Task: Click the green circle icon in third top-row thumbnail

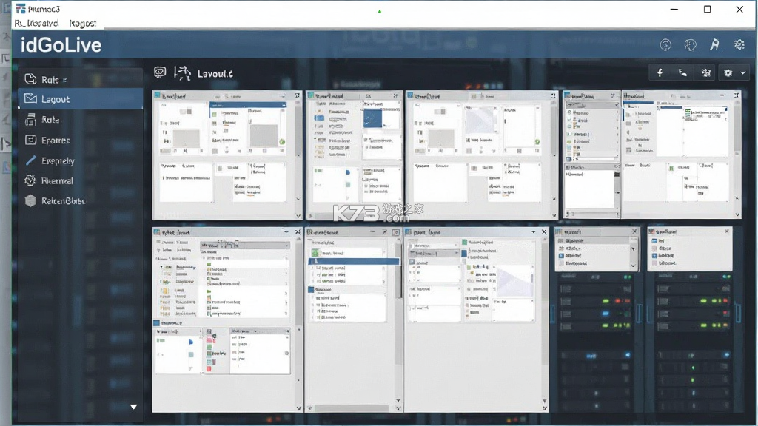Action: click(537, 141)
